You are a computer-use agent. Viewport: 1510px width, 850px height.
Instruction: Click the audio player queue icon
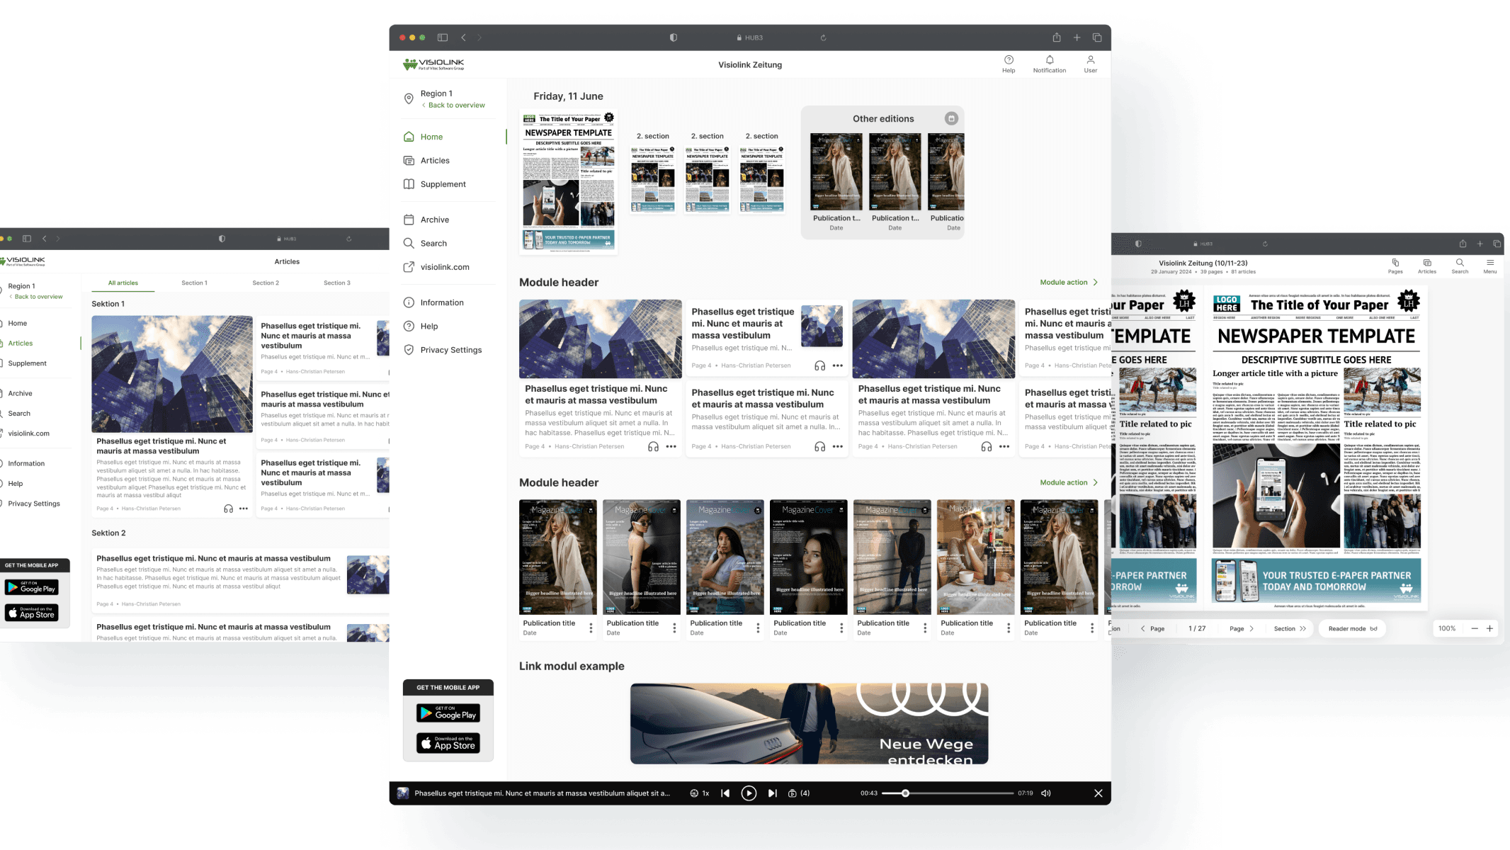click(793, 793)
